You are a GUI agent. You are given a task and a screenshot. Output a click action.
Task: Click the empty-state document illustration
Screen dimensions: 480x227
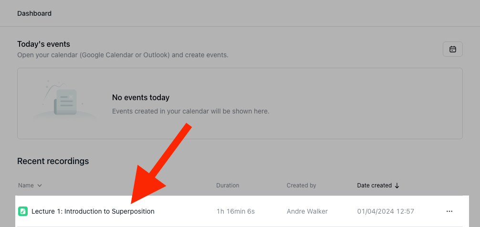pyautogui.click(x=64, y=101)
